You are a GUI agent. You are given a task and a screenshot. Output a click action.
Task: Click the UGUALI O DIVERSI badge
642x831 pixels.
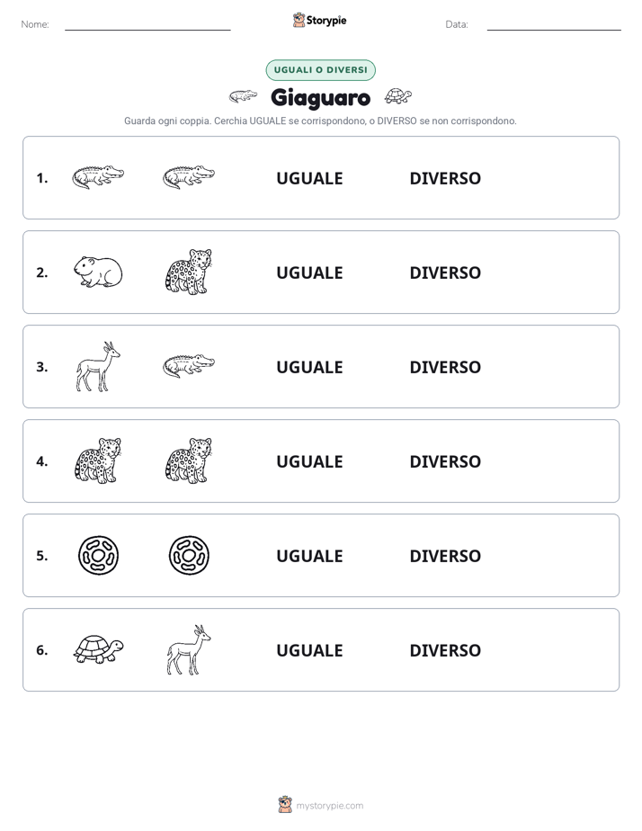tap(320, 70)
